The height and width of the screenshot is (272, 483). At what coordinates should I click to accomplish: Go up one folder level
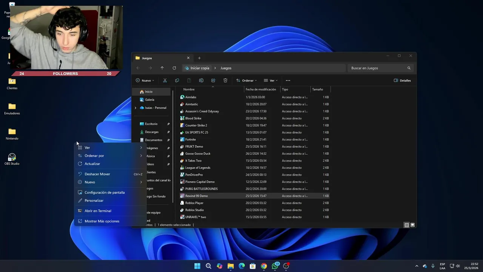[162, 68]
